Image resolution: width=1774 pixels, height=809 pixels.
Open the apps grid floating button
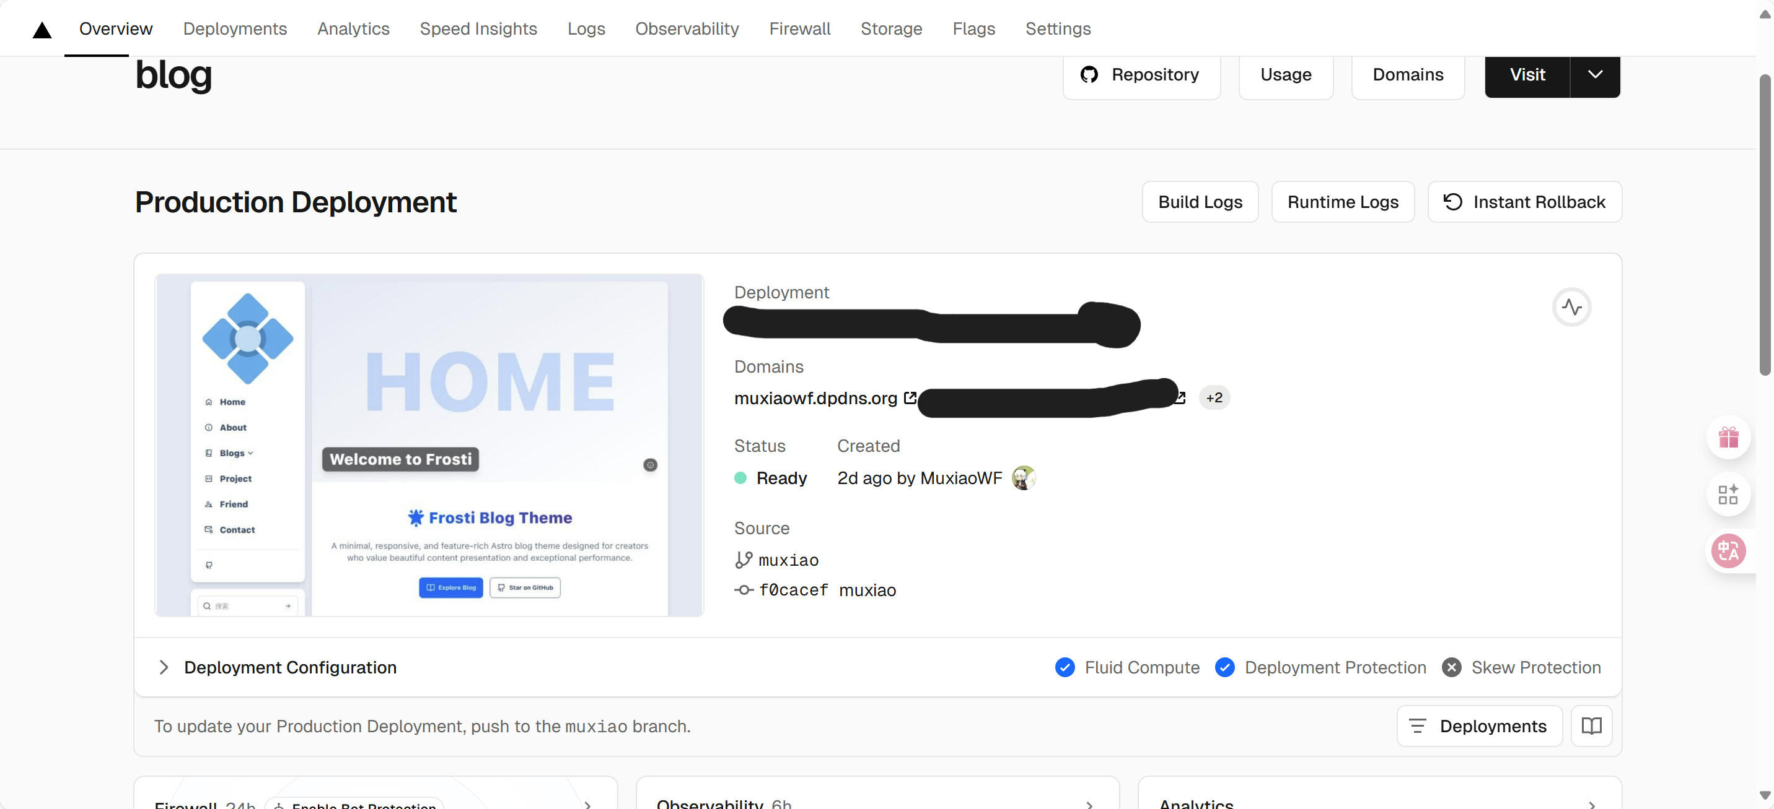click(x=1728, y=494)
